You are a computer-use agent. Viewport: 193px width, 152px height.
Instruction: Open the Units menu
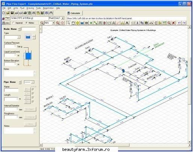pos(16,8)
